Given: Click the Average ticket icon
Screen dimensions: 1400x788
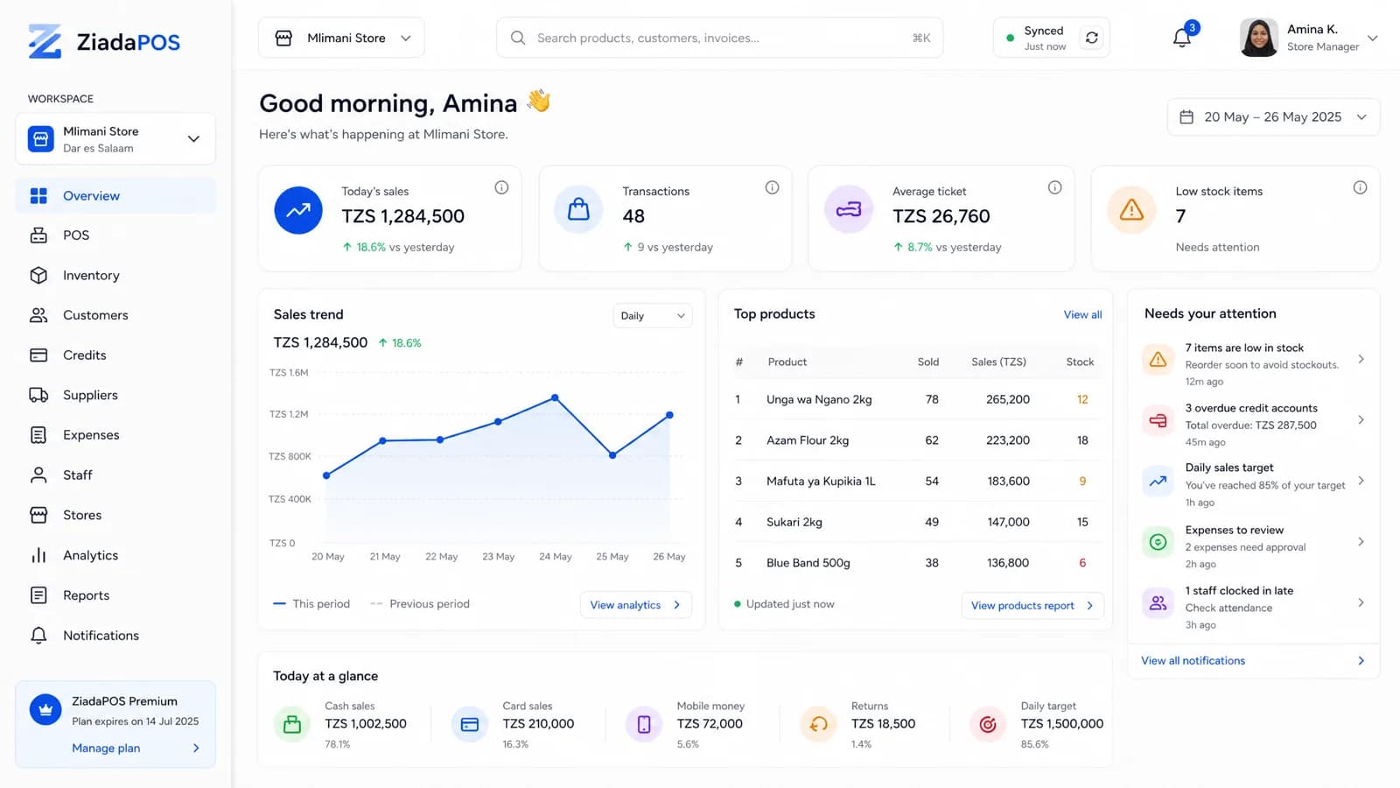Looking at the screenshot, I should click(849, 210).
